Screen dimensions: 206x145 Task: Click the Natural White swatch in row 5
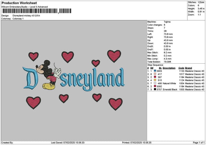(155, 83)
